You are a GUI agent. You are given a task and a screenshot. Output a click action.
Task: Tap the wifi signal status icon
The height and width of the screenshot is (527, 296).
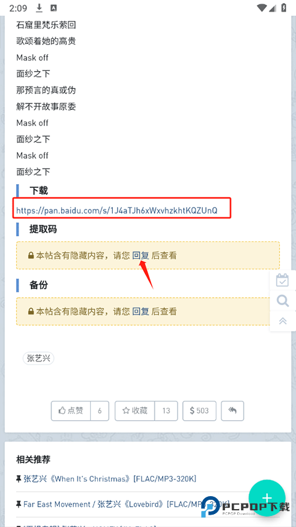(261, 8)
